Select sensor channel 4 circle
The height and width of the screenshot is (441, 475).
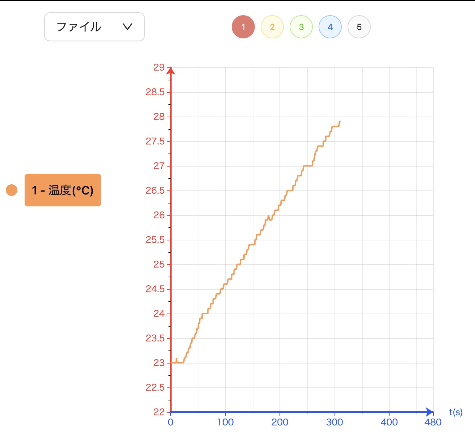(330, 27)
